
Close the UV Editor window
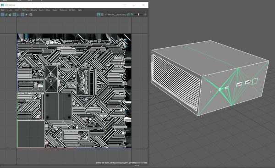point(143,5)
